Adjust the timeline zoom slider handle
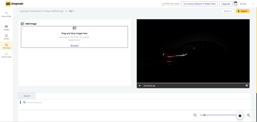 [x=204, y=115]
